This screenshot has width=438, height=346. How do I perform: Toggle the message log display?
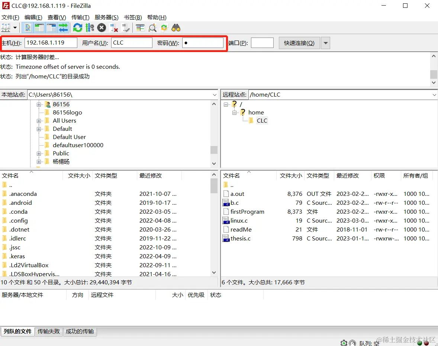point(28,28)
